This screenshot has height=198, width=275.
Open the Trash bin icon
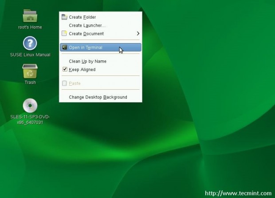pyautogui.click(x=30, y=71)
